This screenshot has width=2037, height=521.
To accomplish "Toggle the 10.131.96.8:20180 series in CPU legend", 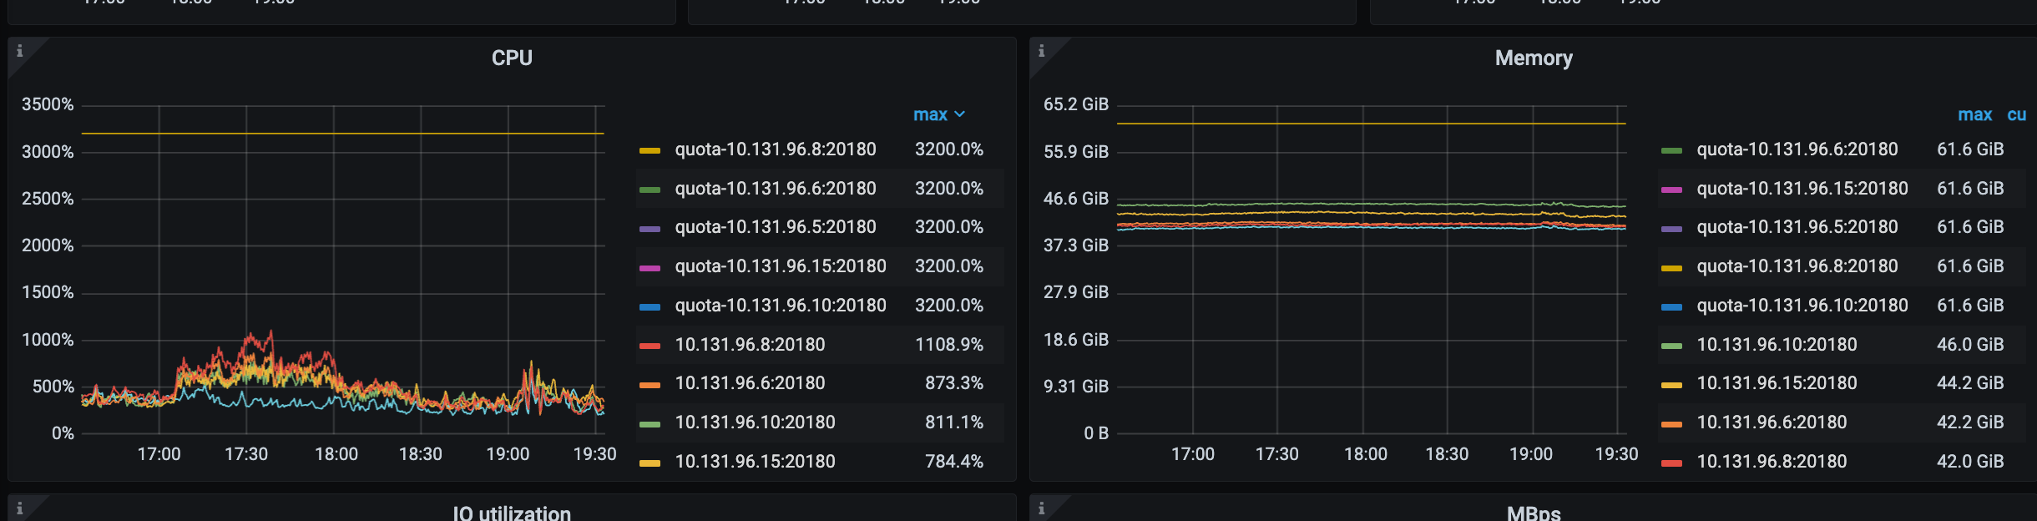I will 749,344.
